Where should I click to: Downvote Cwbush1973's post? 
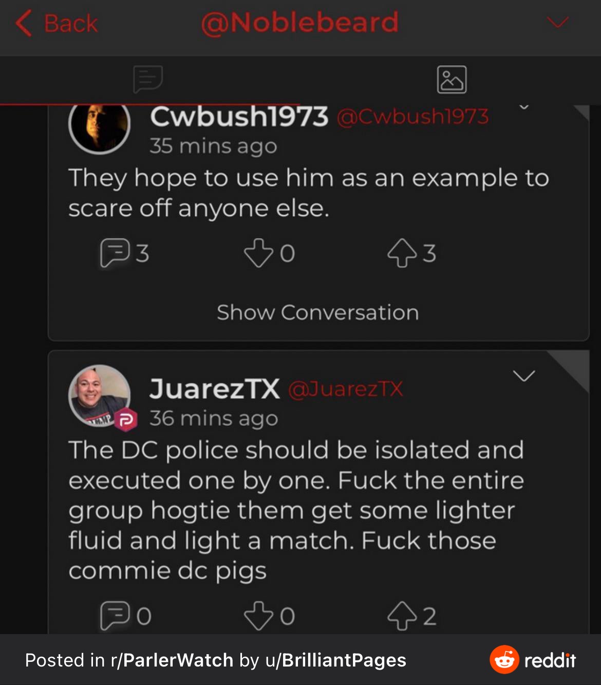click(258, 253)
